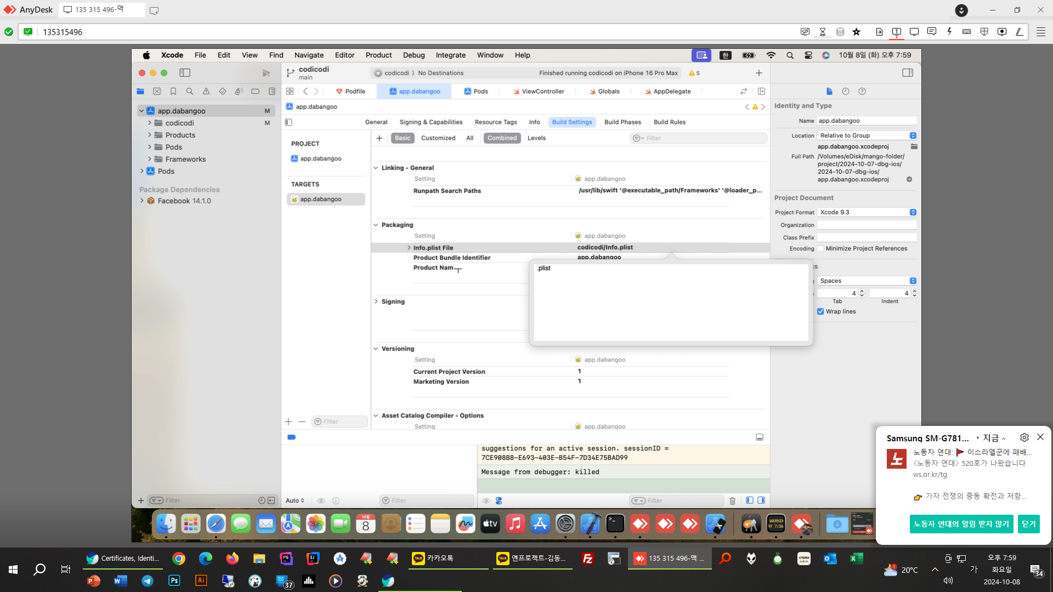Switch to Signing & Capabilities tab

tap(431, 122)
